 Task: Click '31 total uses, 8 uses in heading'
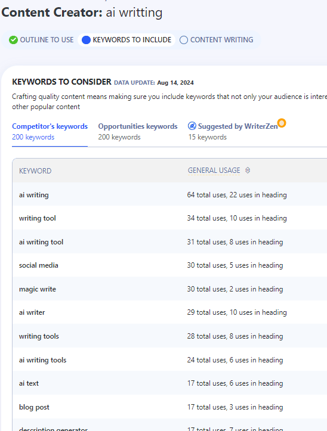235,242
